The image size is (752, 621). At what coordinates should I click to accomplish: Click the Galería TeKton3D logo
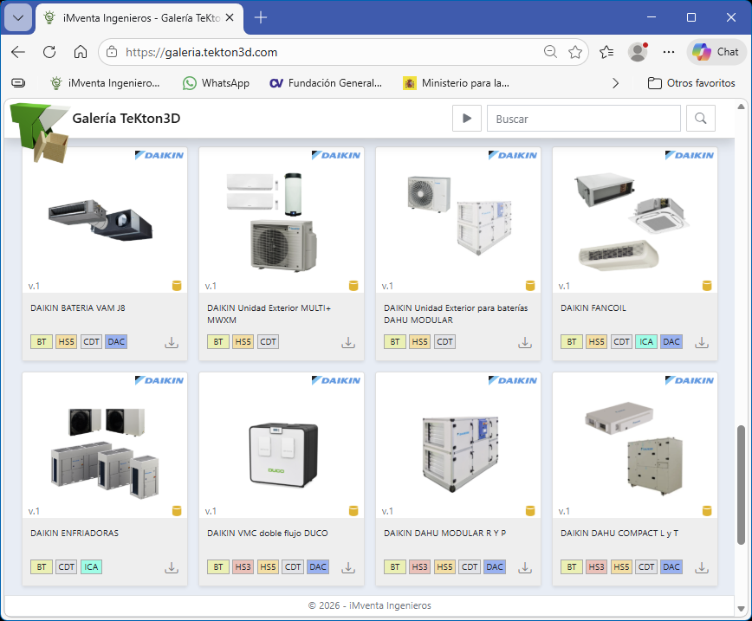(x=41, y=132)
